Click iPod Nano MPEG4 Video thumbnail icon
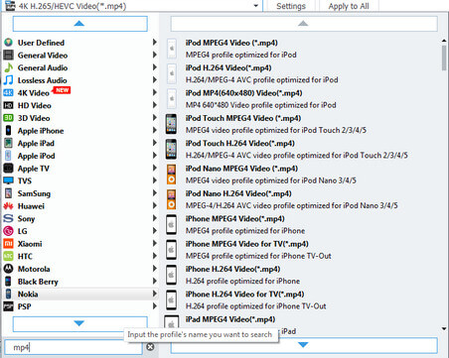This screenshot has width=449, height=358. (x=171, y=175)
